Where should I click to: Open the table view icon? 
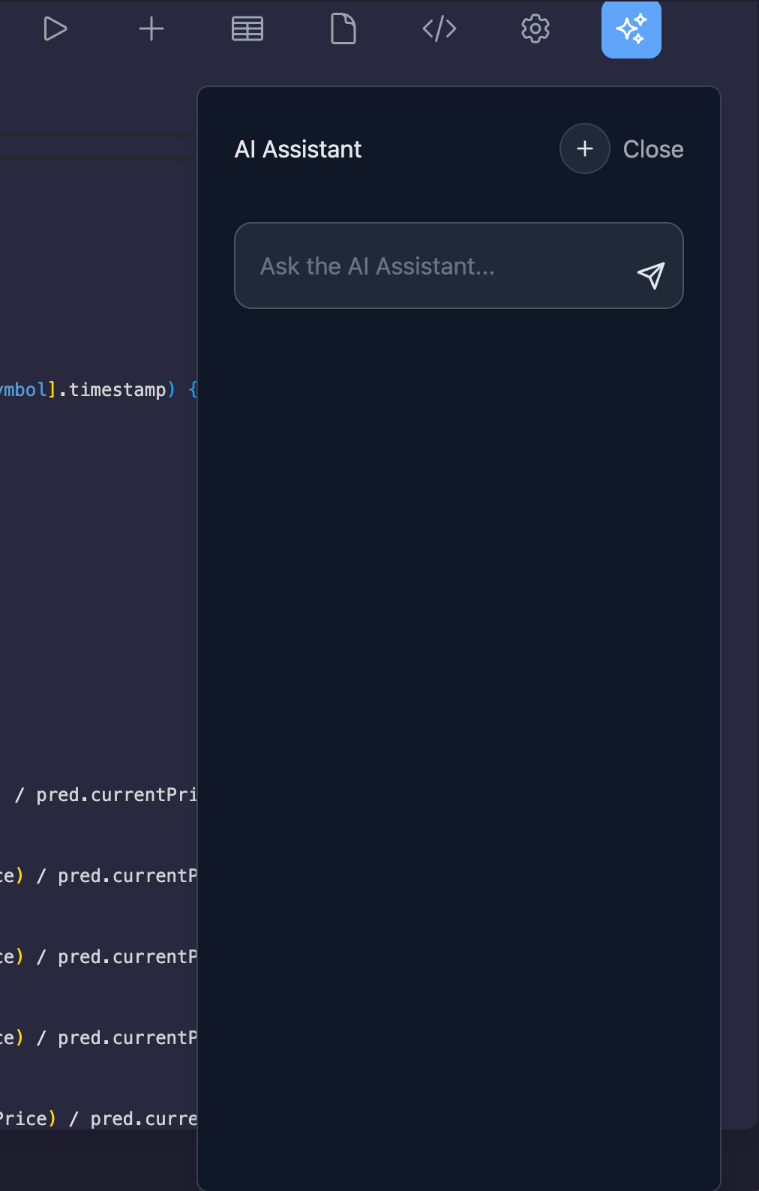(247, 29)
